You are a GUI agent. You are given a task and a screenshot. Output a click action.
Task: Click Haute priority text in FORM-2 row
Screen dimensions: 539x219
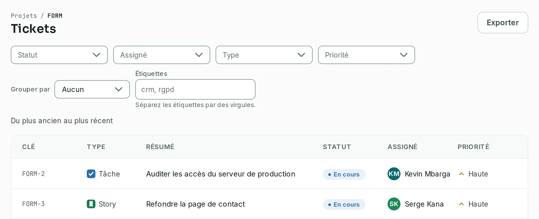click(478, 174)
